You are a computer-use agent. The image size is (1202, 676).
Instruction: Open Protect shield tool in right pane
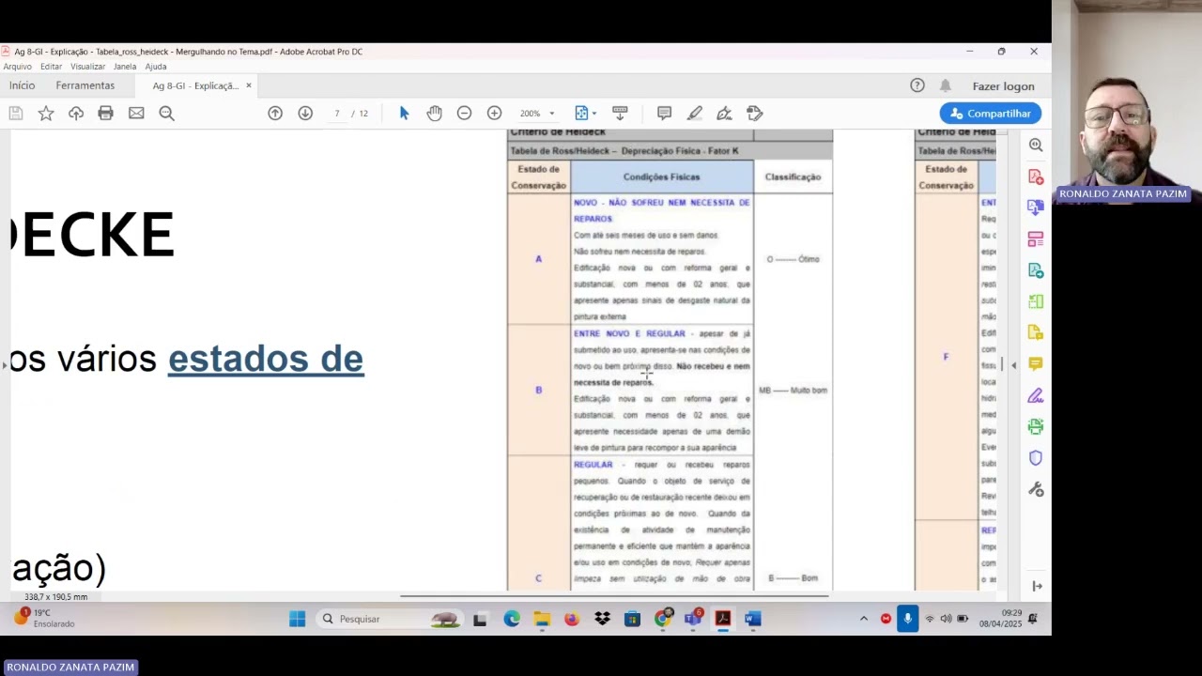(x=1036, y=458)
